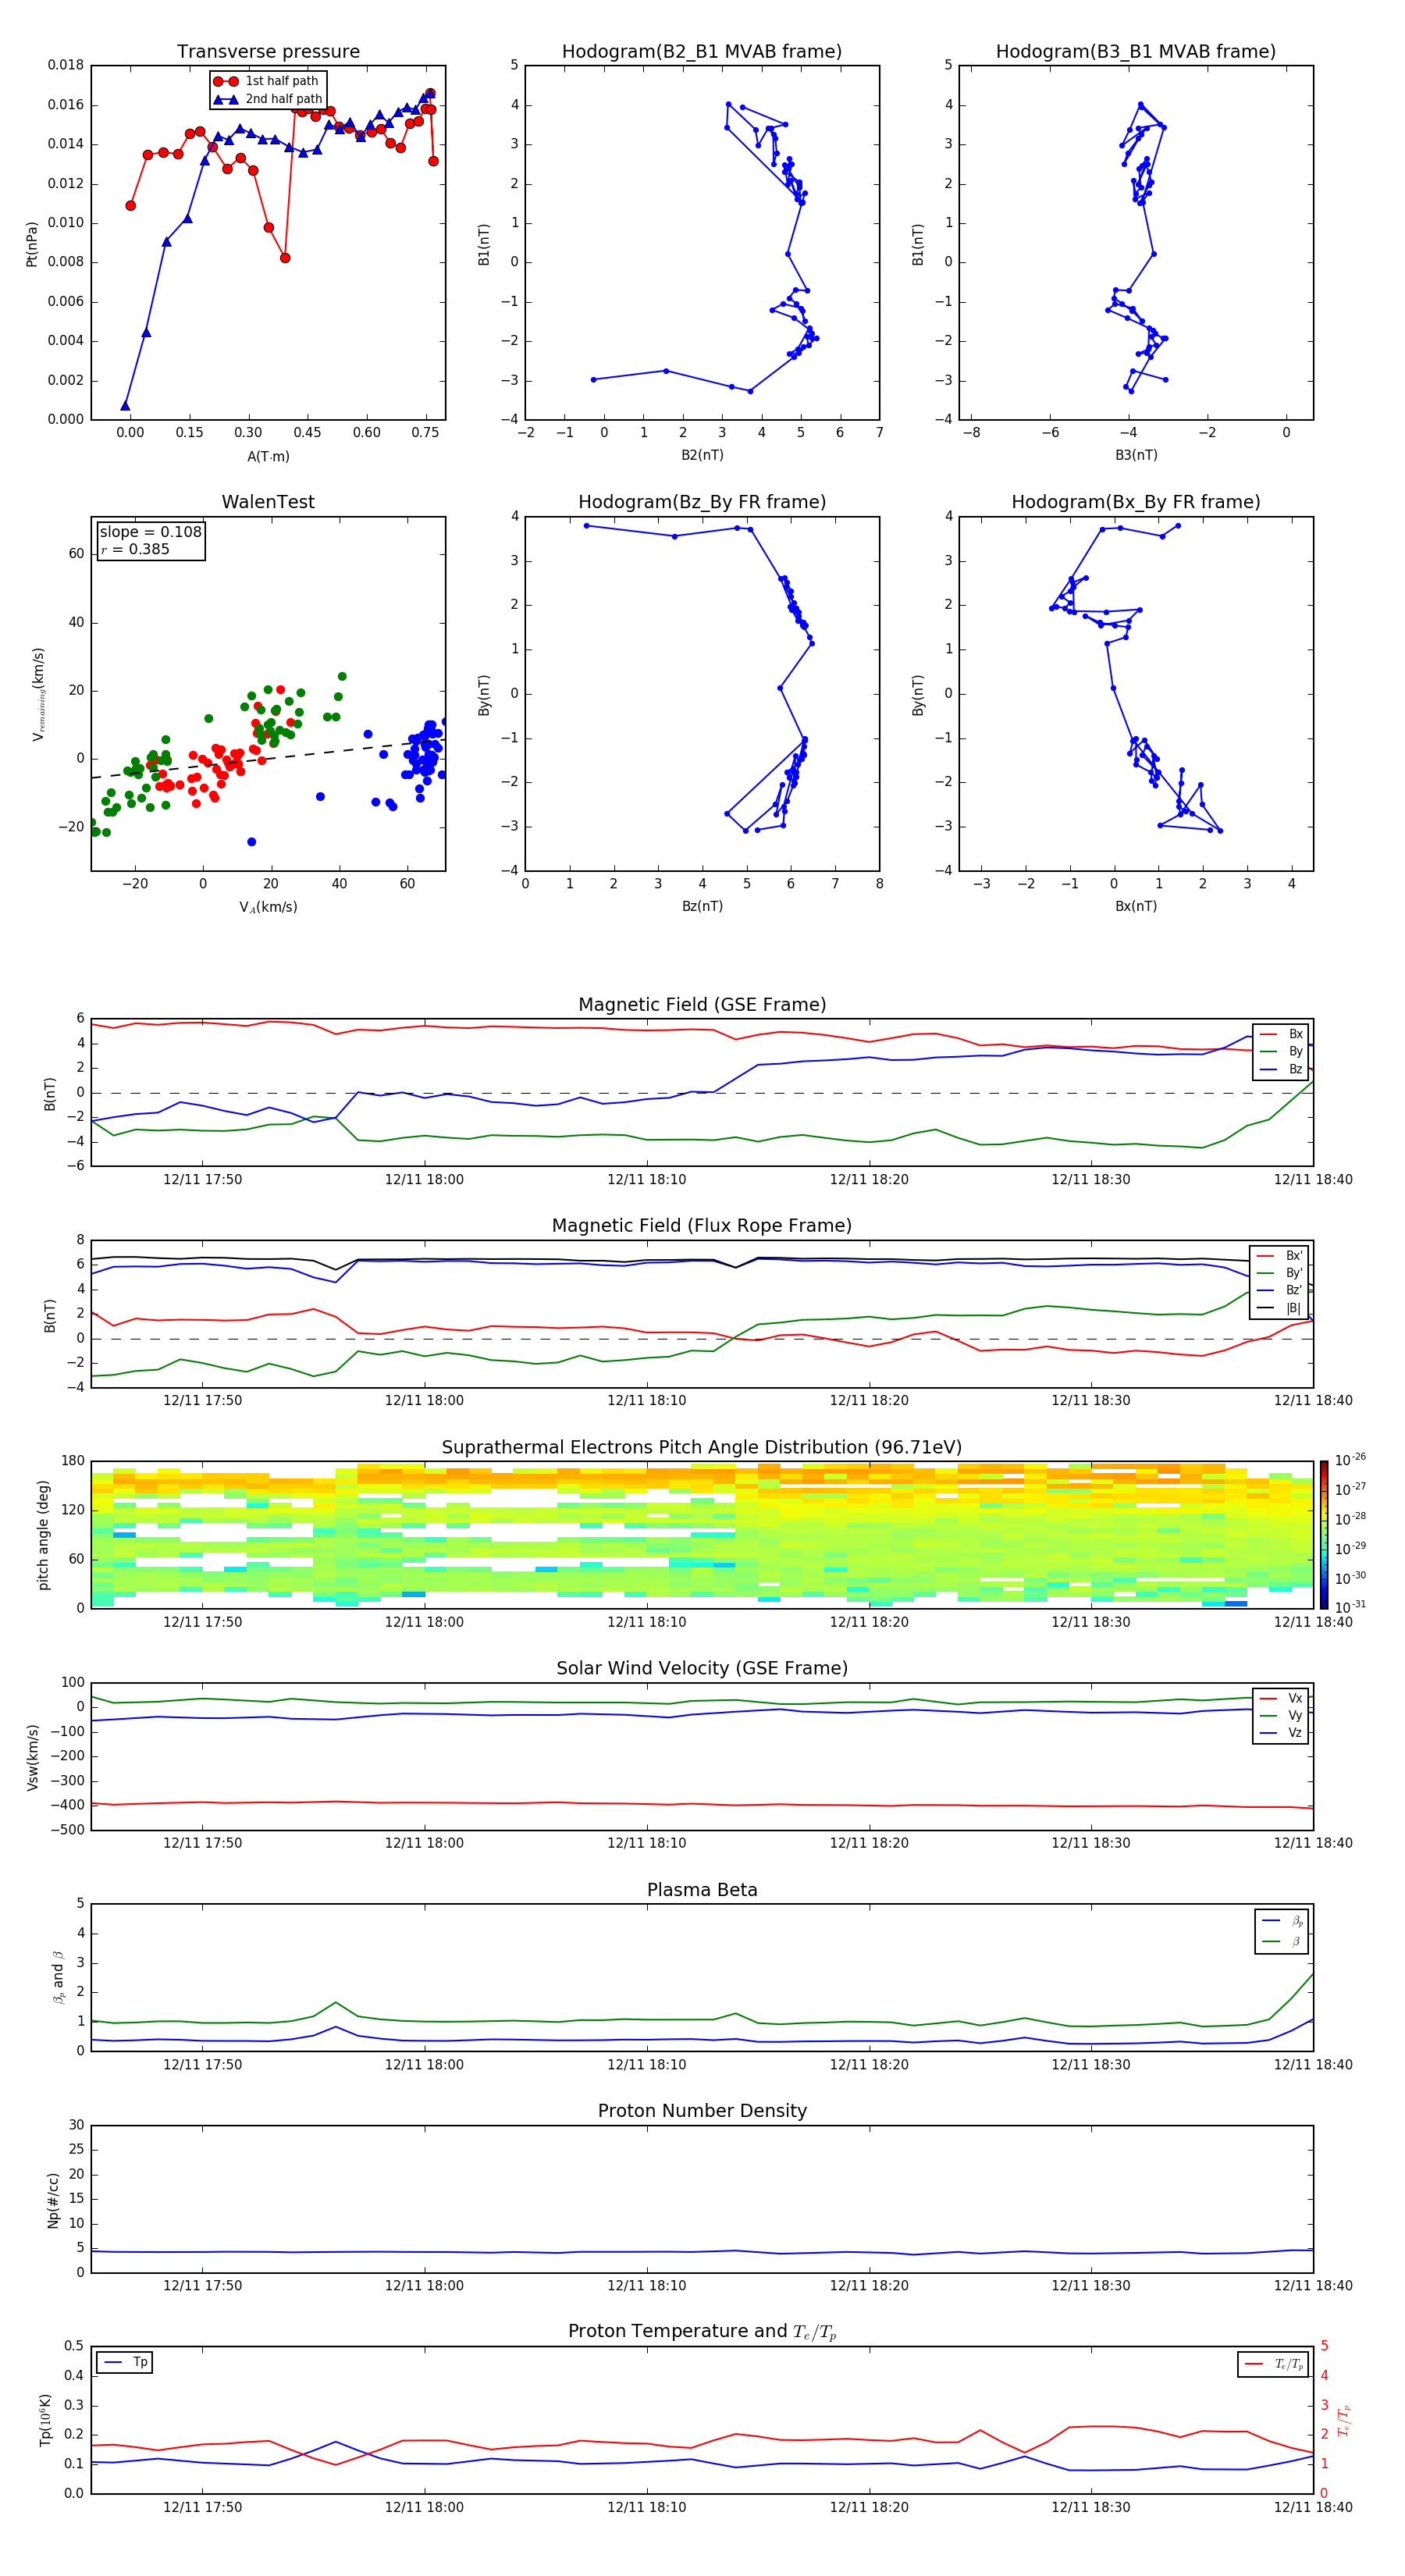This screenshot has height=2576, width=1405.
Task: Click the 'Hodogram(B3_B1 MVAB frame)' title
Action: pyautogui.click(x=1136, y=52)
